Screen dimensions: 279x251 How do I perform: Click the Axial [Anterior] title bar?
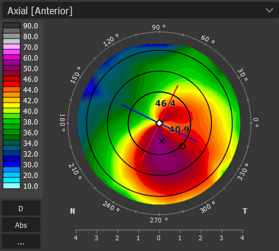(140, 11)
